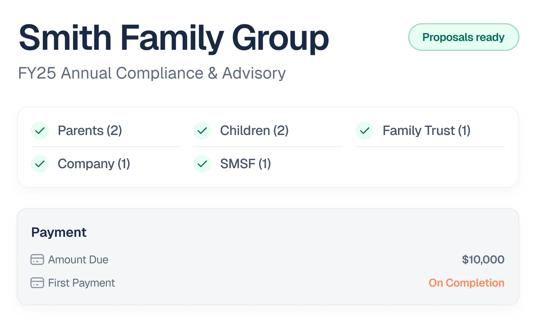Click the On Completion payment link
The height and width of the screenshot is (322, 536).
[x=466, y=283]
